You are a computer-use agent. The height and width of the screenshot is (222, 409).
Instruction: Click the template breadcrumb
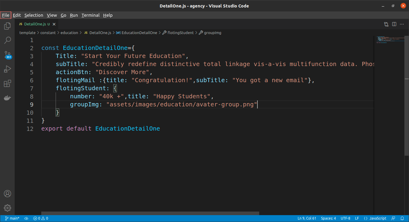[28, 33]
